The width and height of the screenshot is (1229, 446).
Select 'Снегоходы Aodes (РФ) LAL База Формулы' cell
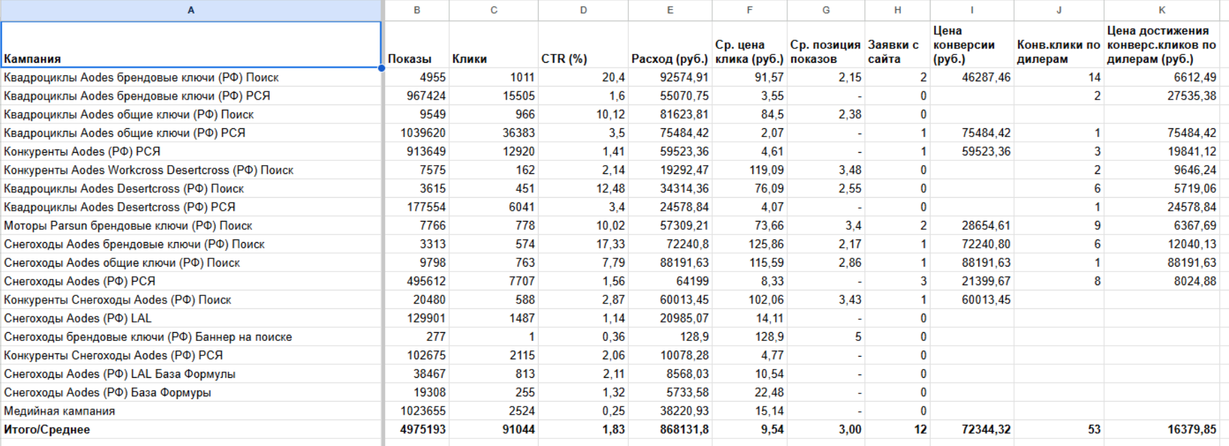pyautogui.click(x=191, y=374)
